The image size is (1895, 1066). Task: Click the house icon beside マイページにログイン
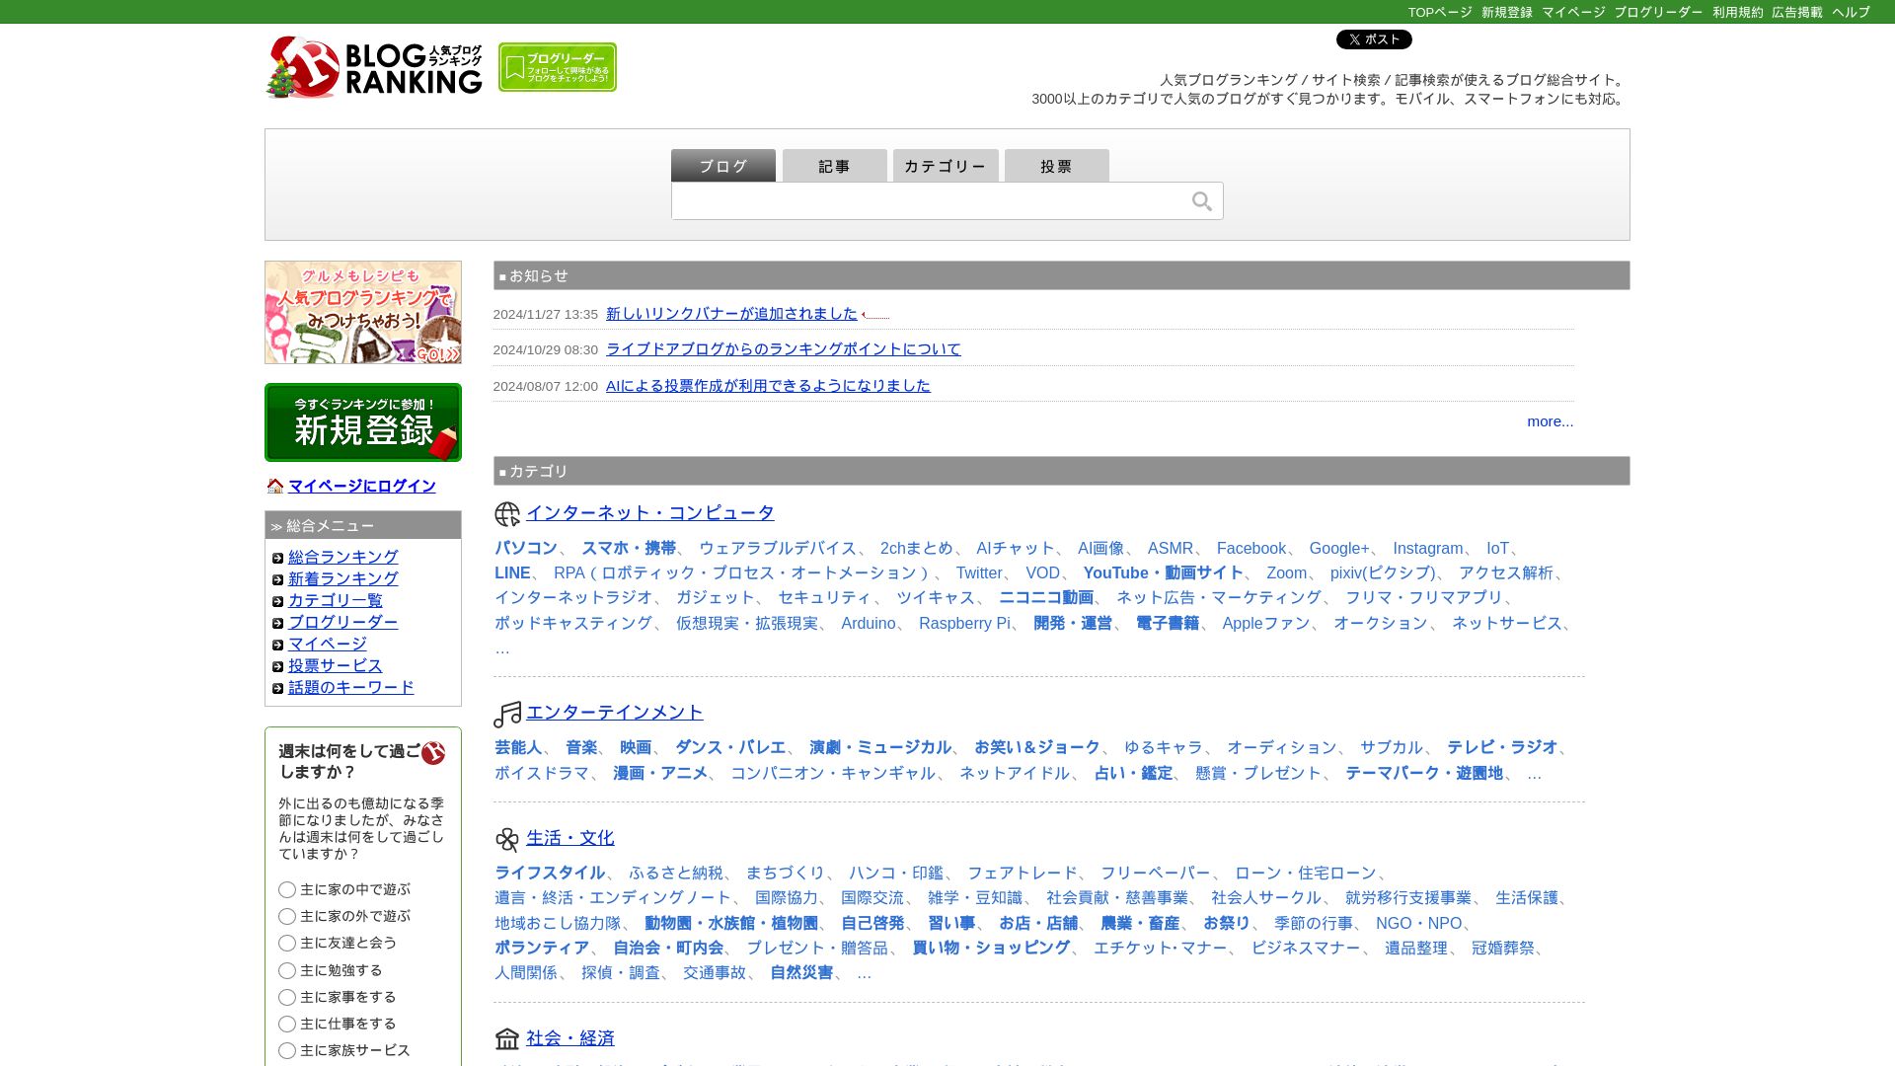pos(275,487)
